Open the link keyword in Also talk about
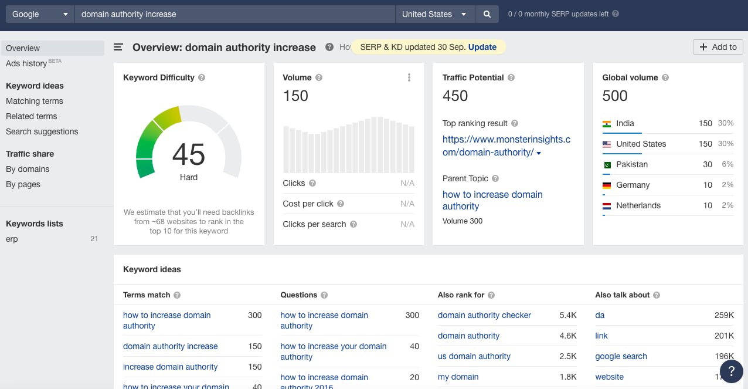748x389 pixels. pos(601,336)
